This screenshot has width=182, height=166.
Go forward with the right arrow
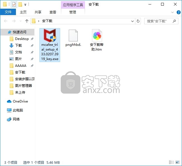point(14,21)
